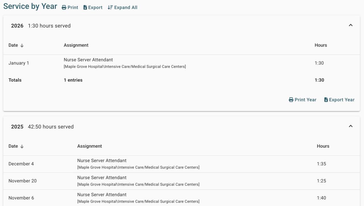Collapse the 2025 year panel chevron
Viewport: 364px width, 206px height.
click(351, 126)
